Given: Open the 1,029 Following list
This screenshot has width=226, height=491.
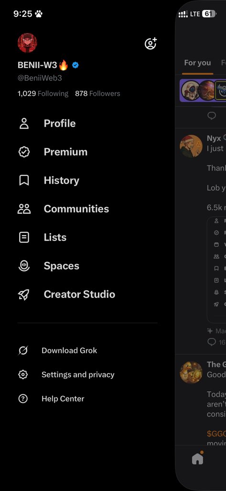Looking at the screenshot, I should (43, 94).
